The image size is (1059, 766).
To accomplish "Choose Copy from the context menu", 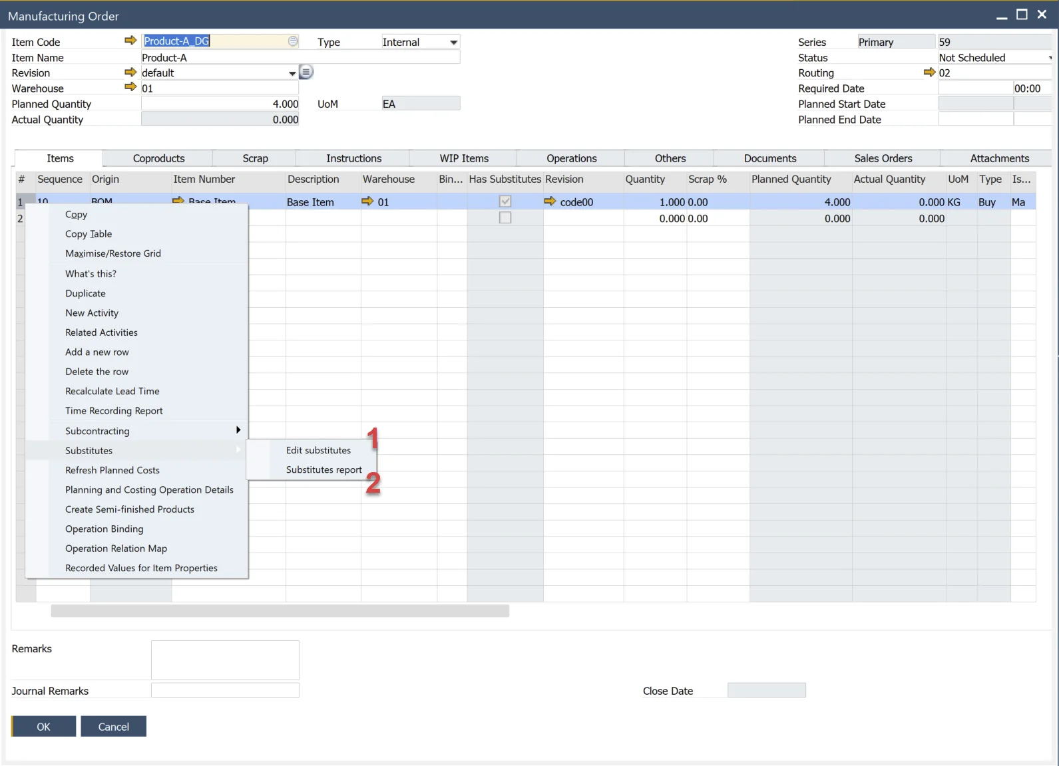I will tap(136, 214).
